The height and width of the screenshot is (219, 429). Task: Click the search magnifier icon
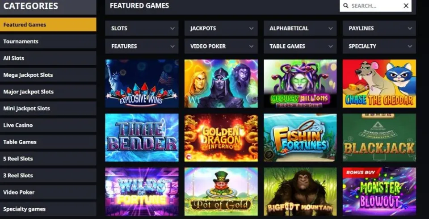point(346,6)
